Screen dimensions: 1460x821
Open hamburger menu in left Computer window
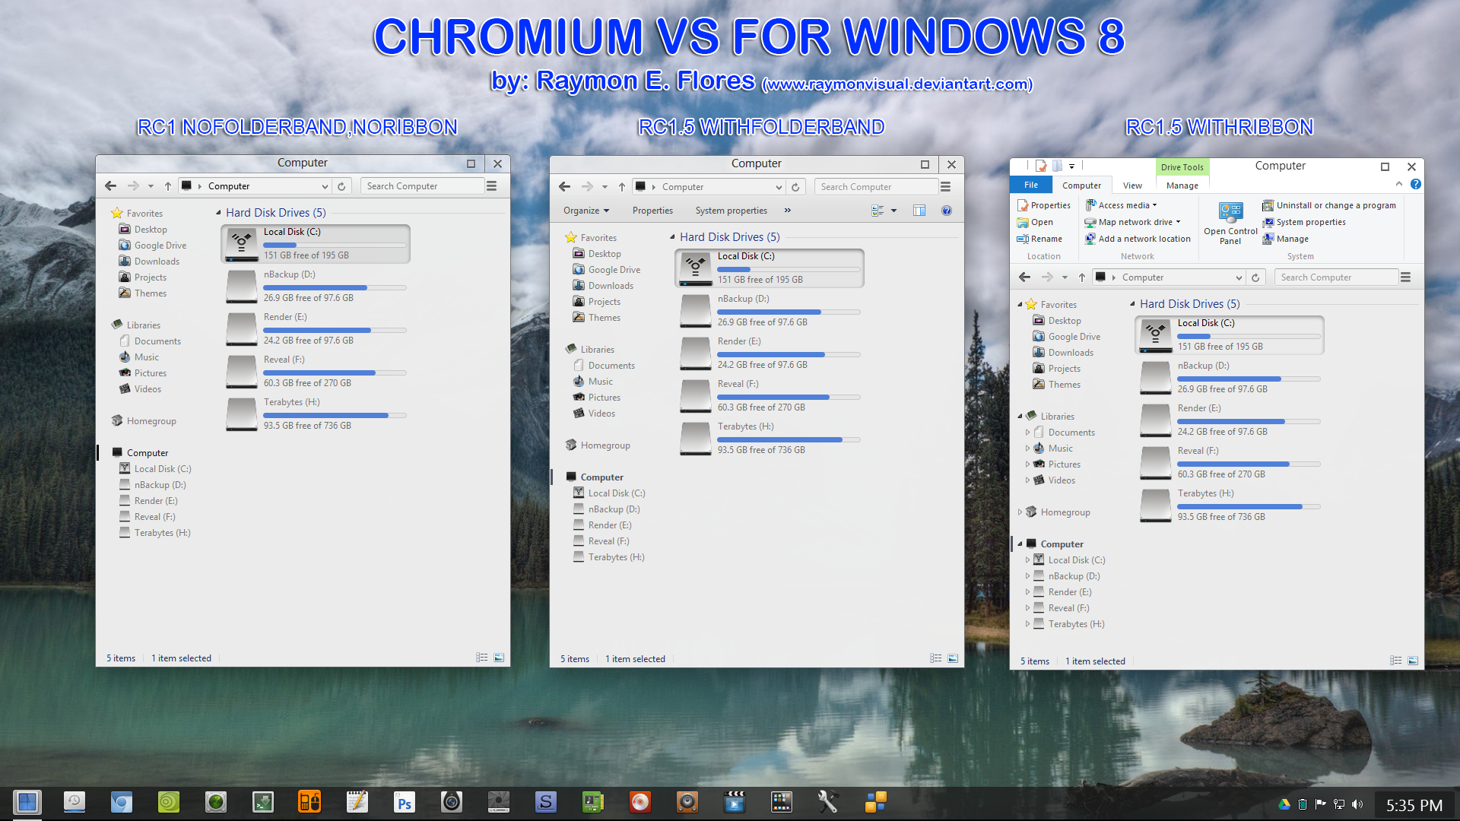492,185
